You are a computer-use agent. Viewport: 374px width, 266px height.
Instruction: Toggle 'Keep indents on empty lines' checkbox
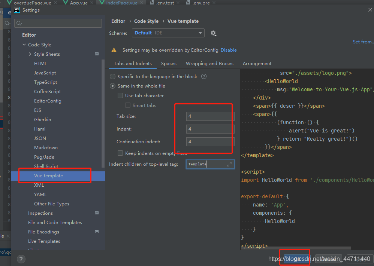pyautogui.click(x=120, y=153)
